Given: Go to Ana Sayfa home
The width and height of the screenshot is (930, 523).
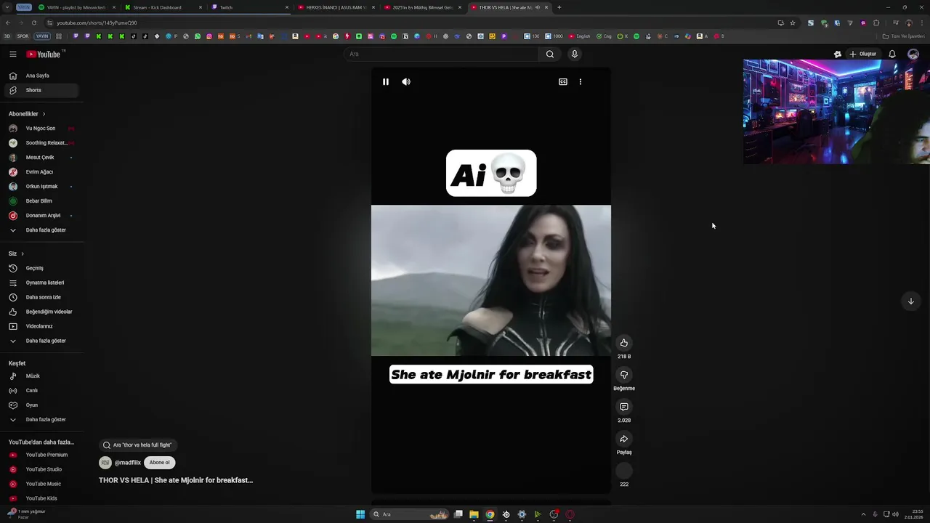Looking at the screenshot, I should point(41,76).
